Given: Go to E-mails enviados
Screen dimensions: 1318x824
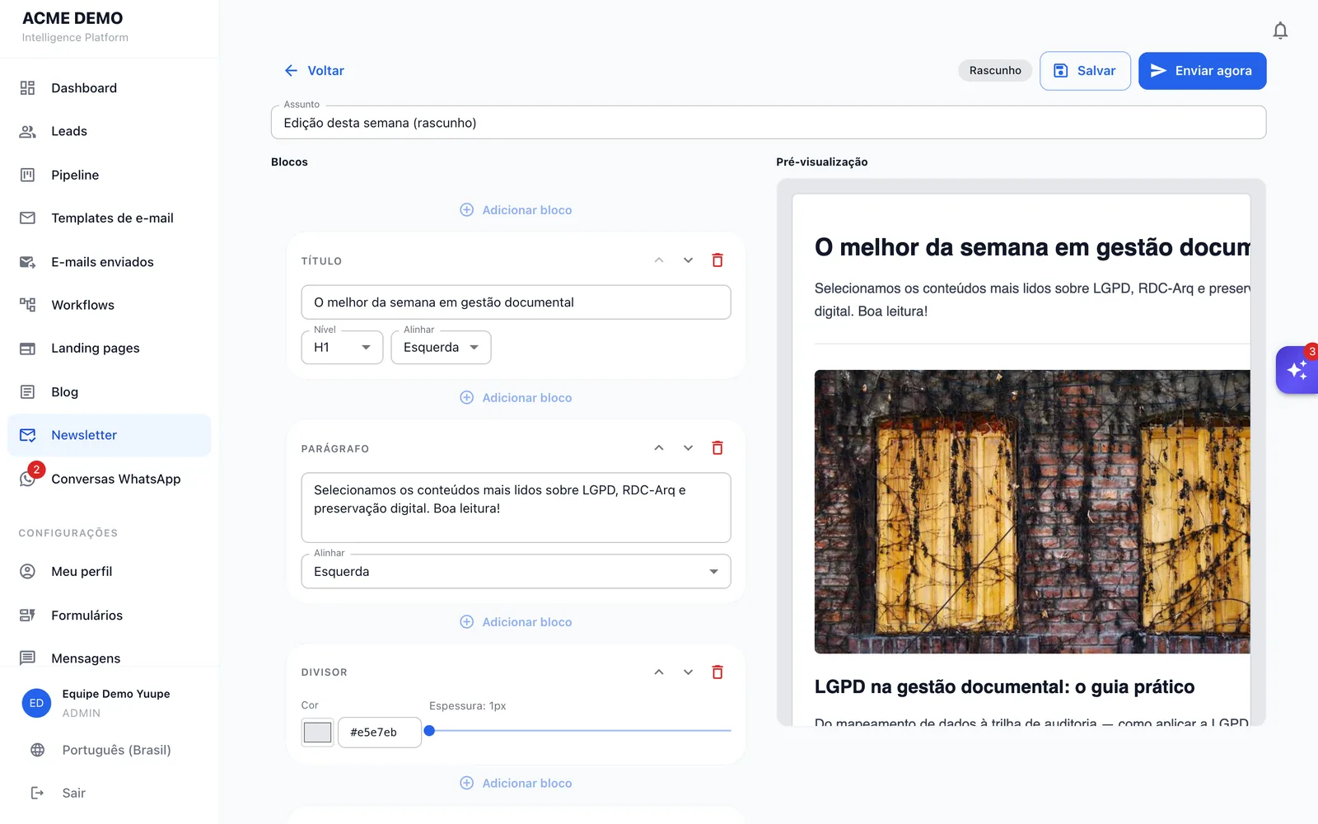Looking at the screenshot, I should 109,262.
